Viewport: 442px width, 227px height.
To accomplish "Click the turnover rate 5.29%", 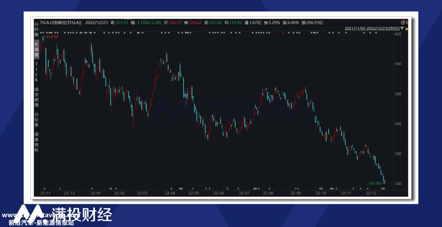I will pyautogui.click(x=274, y=22).
